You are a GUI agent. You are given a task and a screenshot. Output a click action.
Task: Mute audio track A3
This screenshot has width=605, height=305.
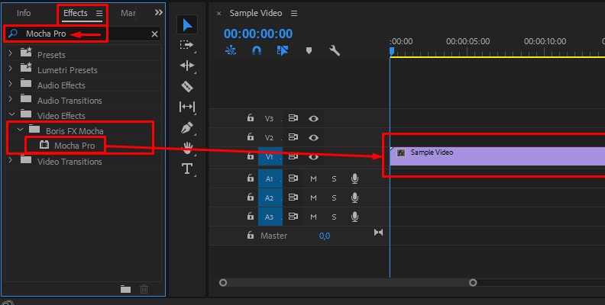click(313, 217)
